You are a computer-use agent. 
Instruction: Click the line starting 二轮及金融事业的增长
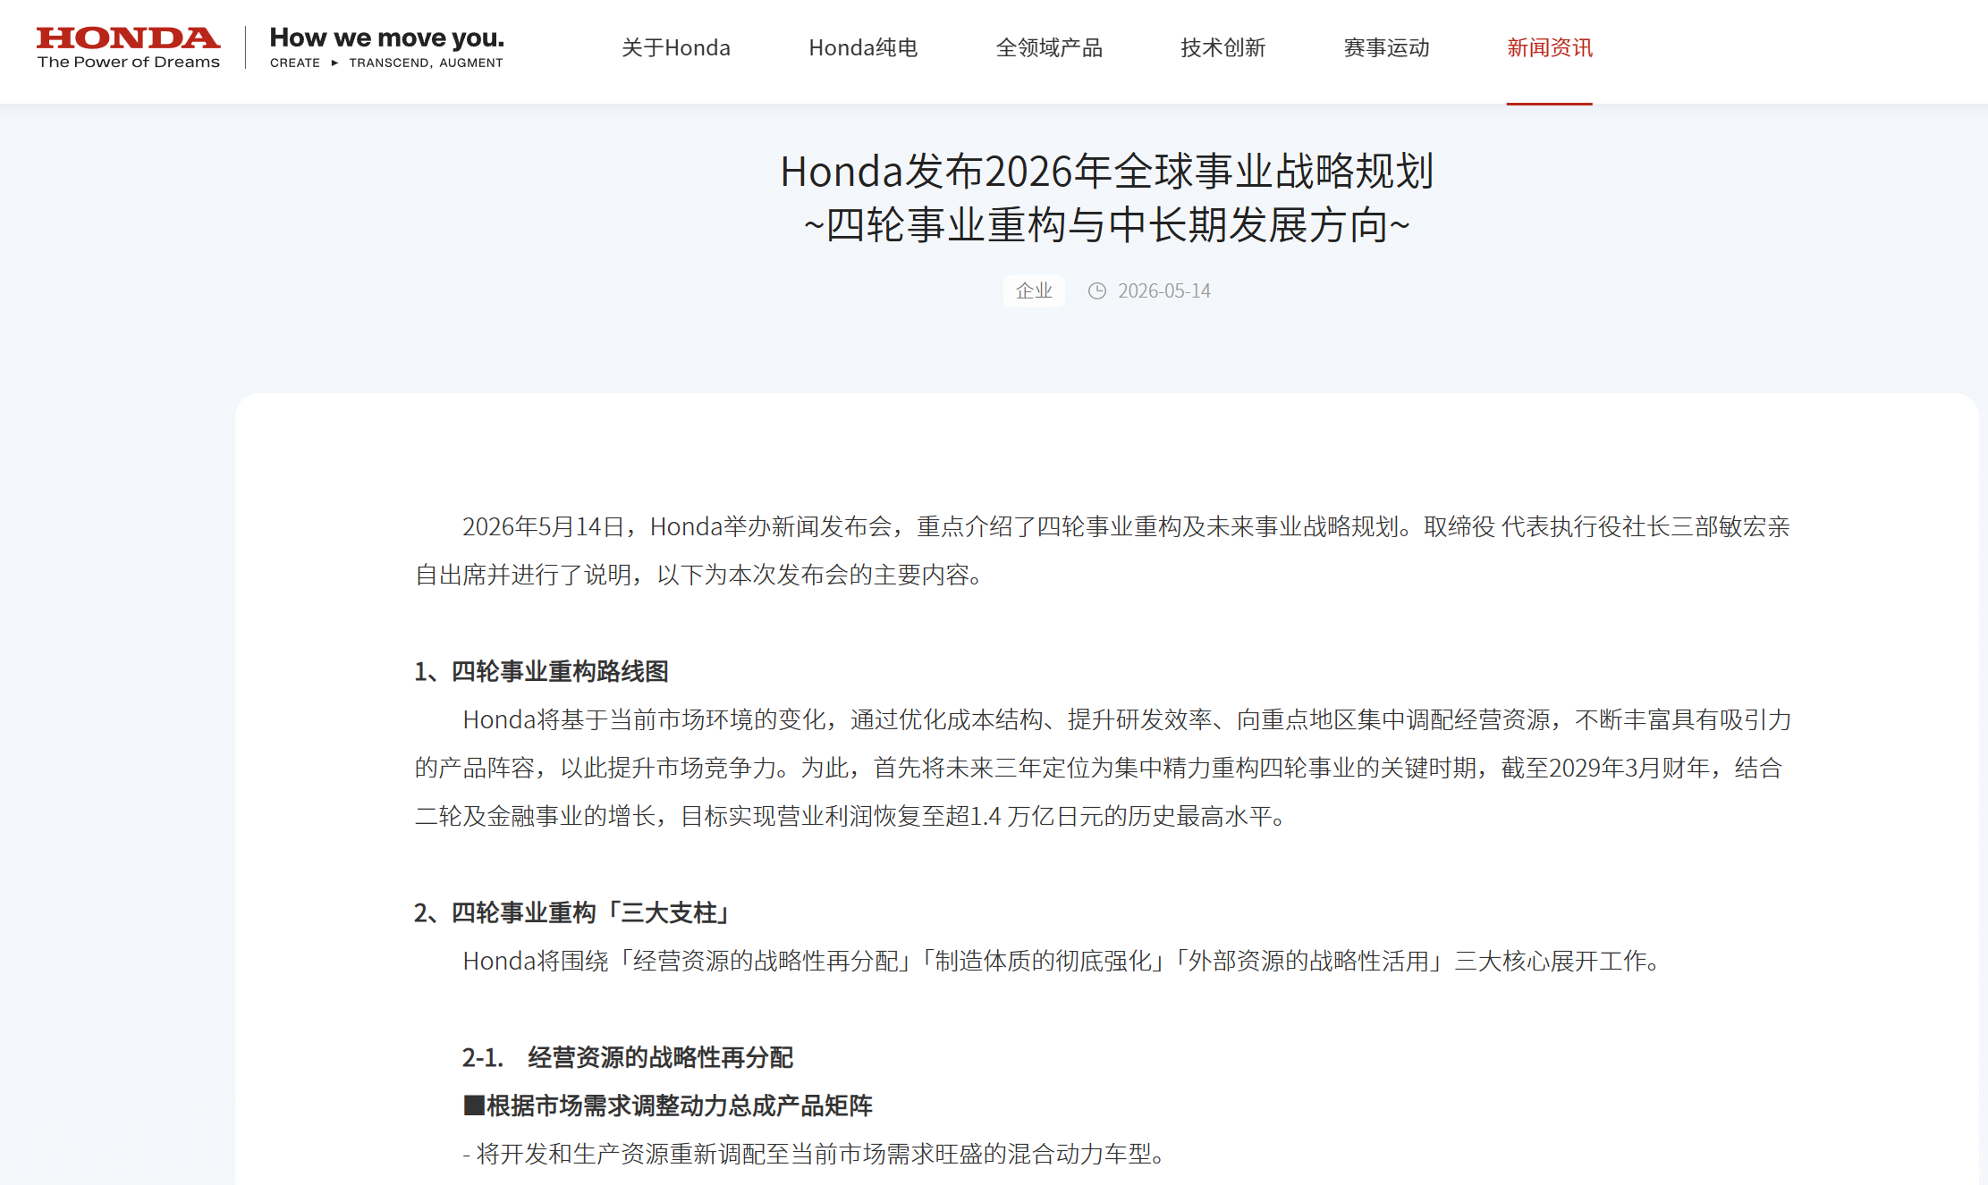tap(851, 816)
